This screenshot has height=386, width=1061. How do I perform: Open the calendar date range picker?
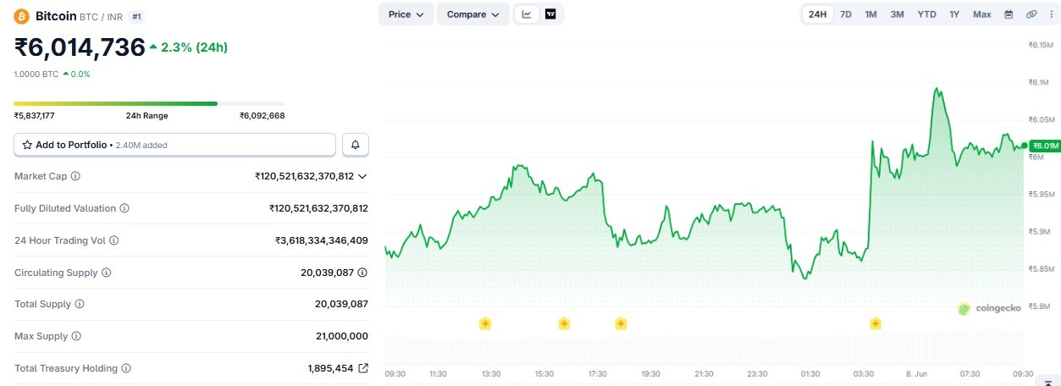(x=1009, y=14)
